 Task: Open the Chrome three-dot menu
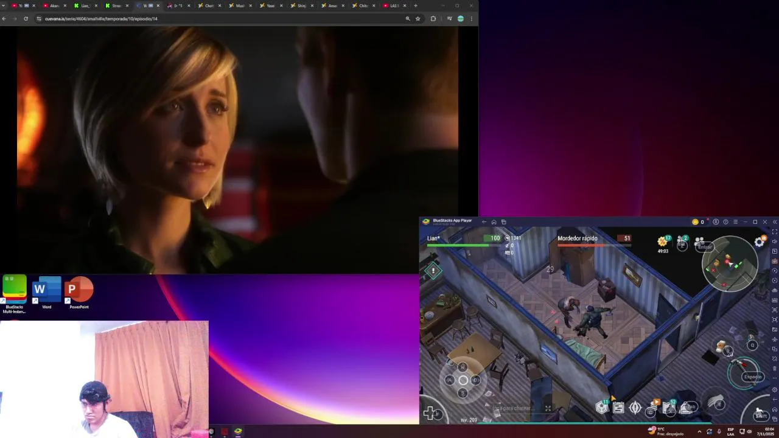tap(471, 19)
